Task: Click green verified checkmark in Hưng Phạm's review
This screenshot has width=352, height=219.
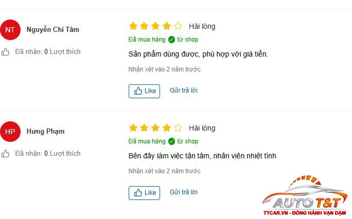Action: click(171, 141)
